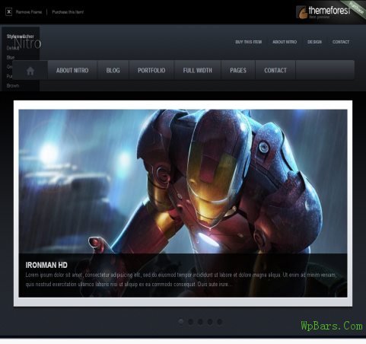The image size is (366, 344).
Task: Open the Design top link
Action: tap(314, 42)
